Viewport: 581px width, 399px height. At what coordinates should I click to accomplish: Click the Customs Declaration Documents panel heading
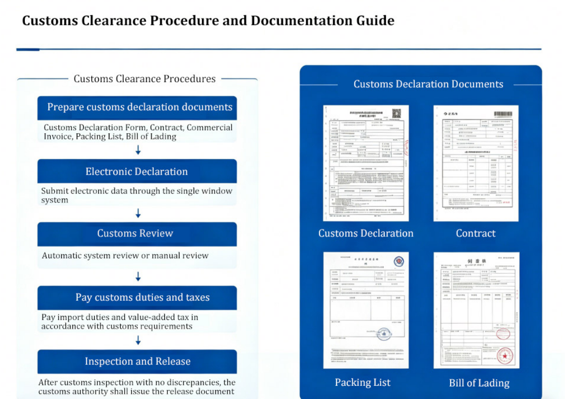(428, 85)
